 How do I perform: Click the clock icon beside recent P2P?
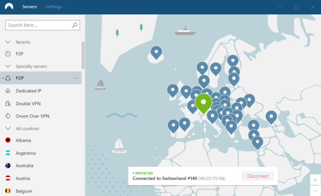tap(8, 54)
